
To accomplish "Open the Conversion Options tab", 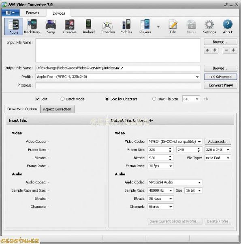I will pos(22,109).
